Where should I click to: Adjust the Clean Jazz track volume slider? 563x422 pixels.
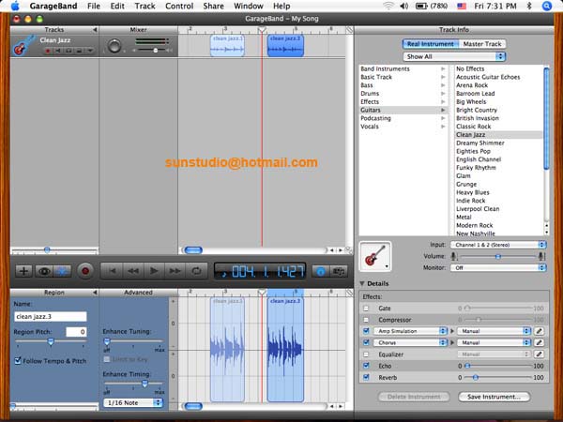click(x=156, y=51)
